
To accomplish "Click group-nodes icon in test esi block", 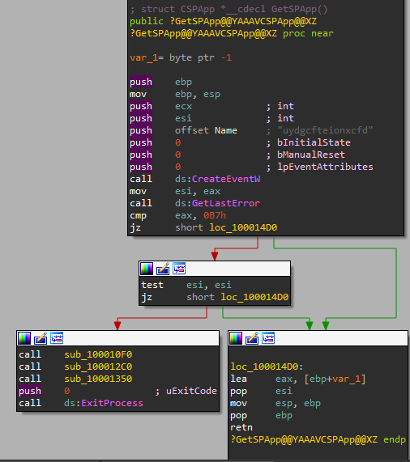I will (179, 269).
